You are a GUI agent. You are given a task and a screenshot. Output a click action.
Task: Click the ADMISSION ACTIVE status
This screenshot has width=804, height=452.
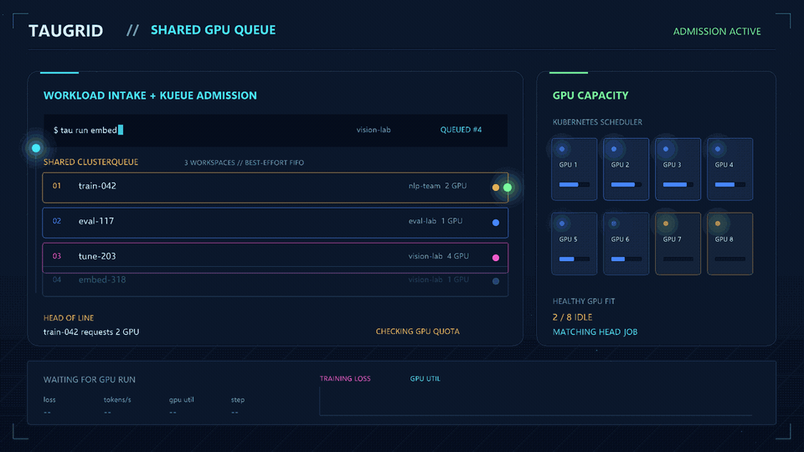click(x=717, y=31)
